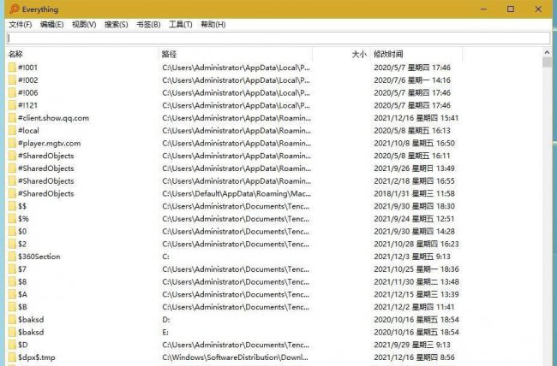This screenshot has height=366, width=557.
Task: Select #SharedObjects modified 2021/9/26
Action: pos(45,168)
